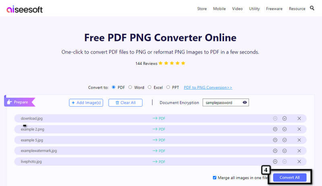Open the Utility menu
Viewport: 322px width, 186px height.
pos(254,8)
